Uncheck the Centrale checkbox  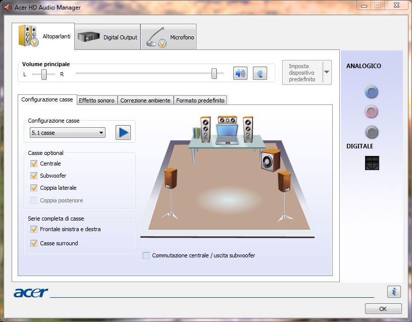34,164
